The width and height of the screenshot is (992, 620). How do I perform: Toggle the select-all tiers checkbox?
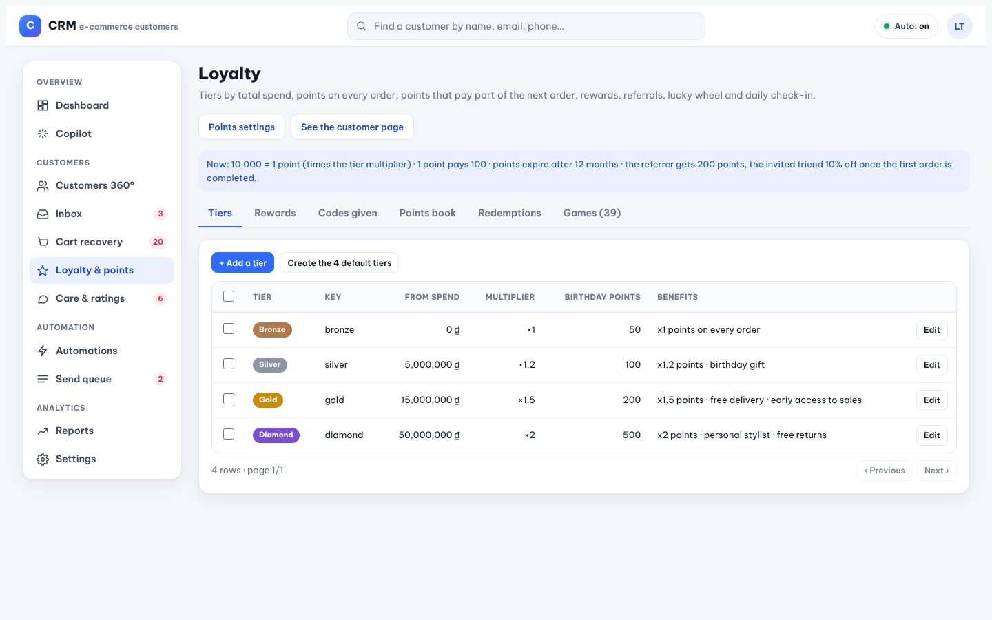pyautogui.click(x=229, y=296)
